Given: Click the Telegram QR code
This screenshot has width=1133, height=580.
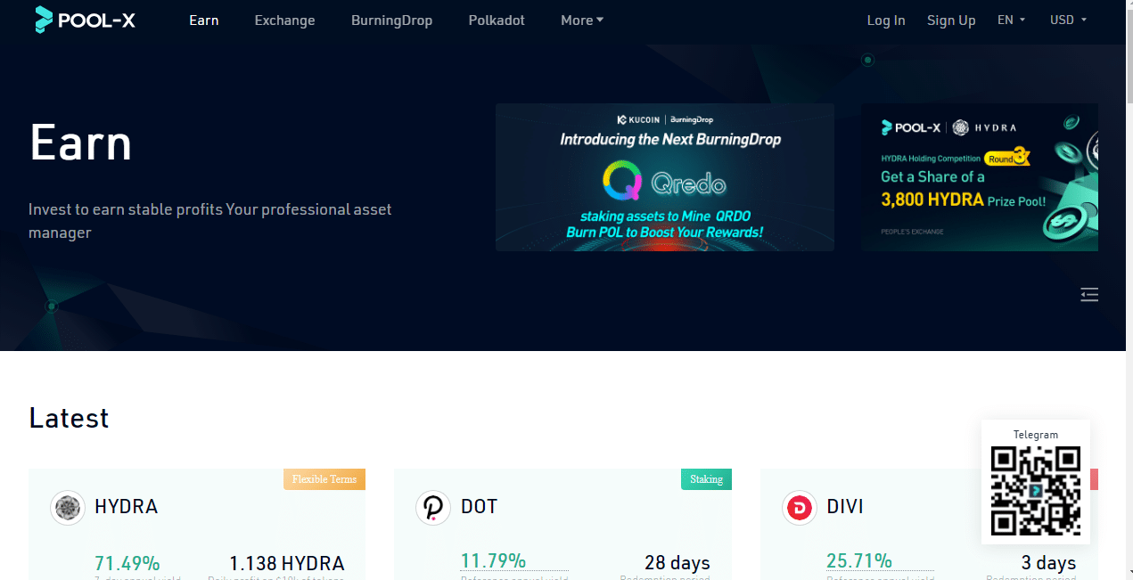Looking at the screenshot, I should pyautogui.click(x=1036, y=491).
